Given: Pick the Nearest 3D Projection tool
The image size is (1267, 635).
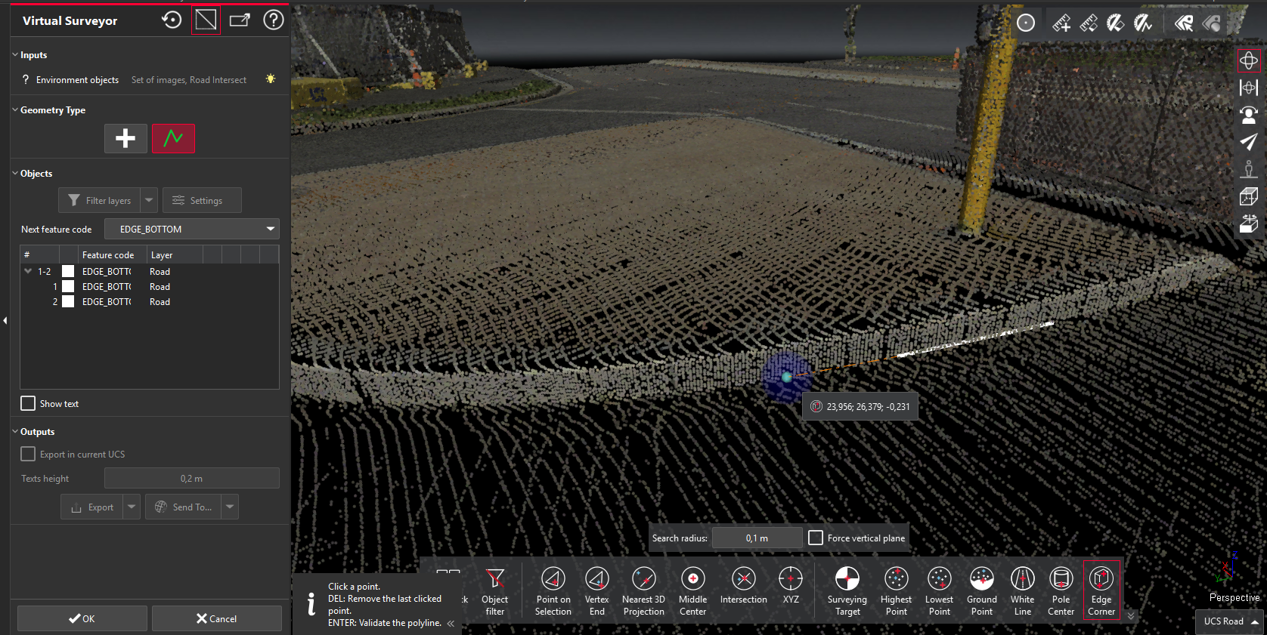Looking at the screenshot, I should pyautogui.click(x=643, y=590).
